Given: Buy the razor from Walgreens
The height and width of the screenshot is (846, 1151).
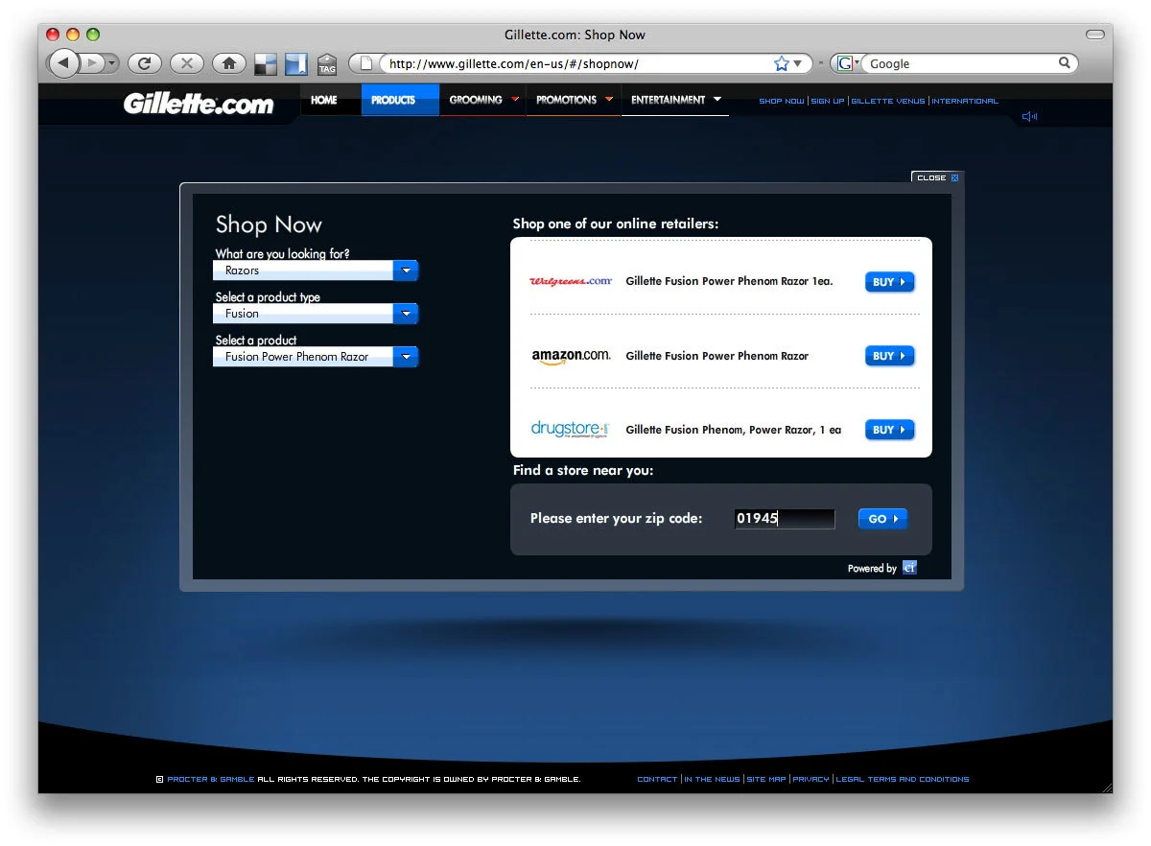Looking at the screenshot, I should [890, 282].
